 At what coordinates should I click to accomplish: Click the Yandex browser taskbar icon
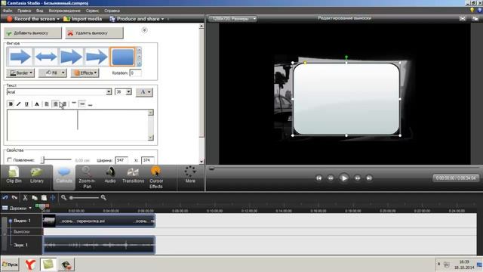(30, 264)
